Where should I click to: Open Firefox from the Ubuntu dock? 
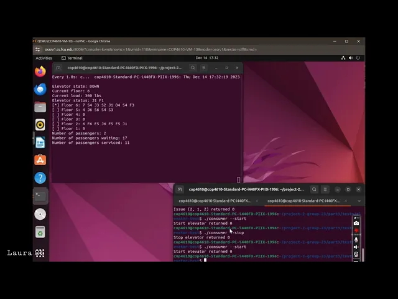click(40, 72)
